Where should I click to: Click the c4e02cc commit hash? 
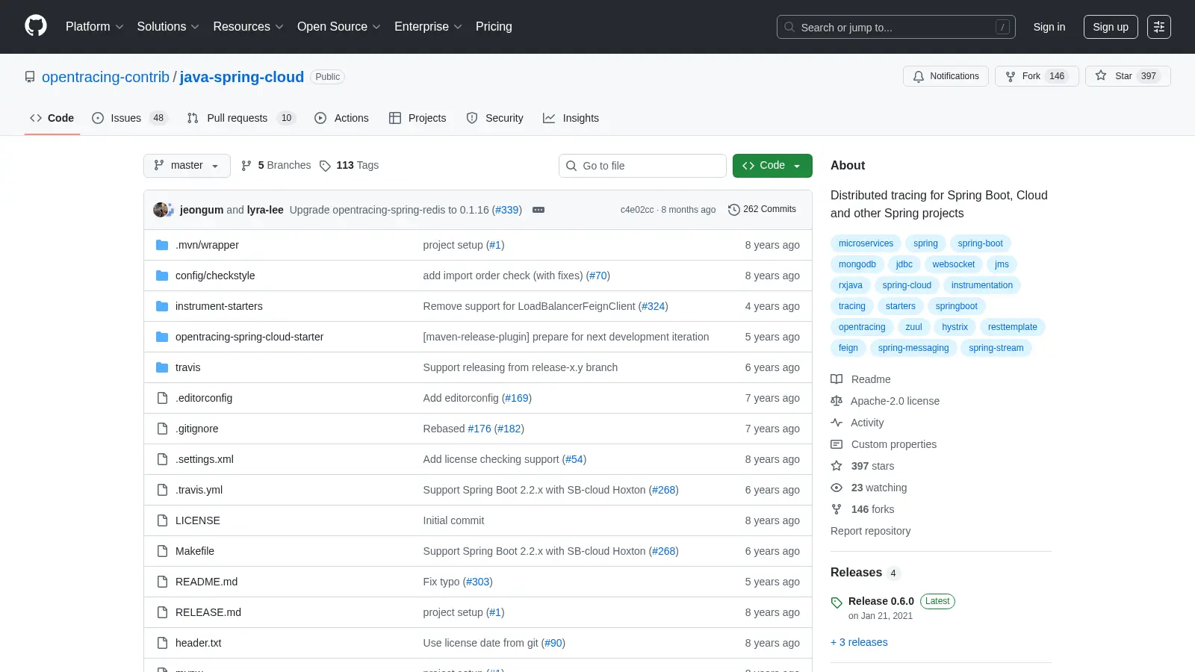pyautogui.click(x=637, y=210)
